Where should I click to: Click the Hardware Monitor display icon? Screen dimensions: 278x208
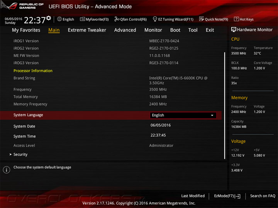point(234,30)
